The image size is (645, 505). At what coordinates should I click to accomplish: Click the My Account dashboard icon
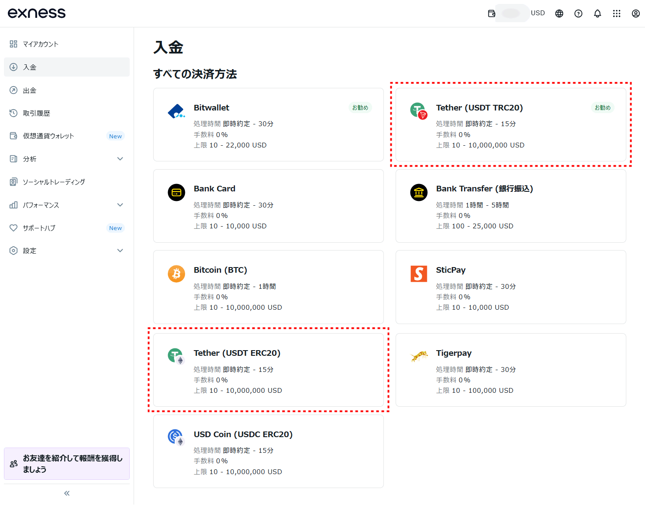click(13, 44)
